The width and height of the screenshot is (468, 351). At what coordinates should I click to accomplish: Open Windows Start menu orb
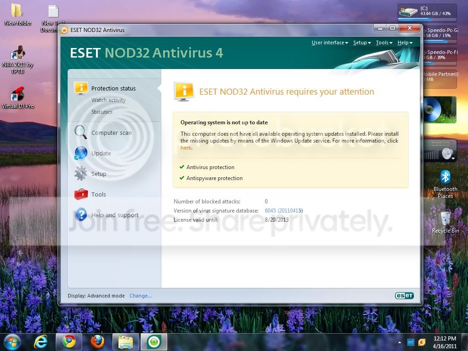click(12, 342)
